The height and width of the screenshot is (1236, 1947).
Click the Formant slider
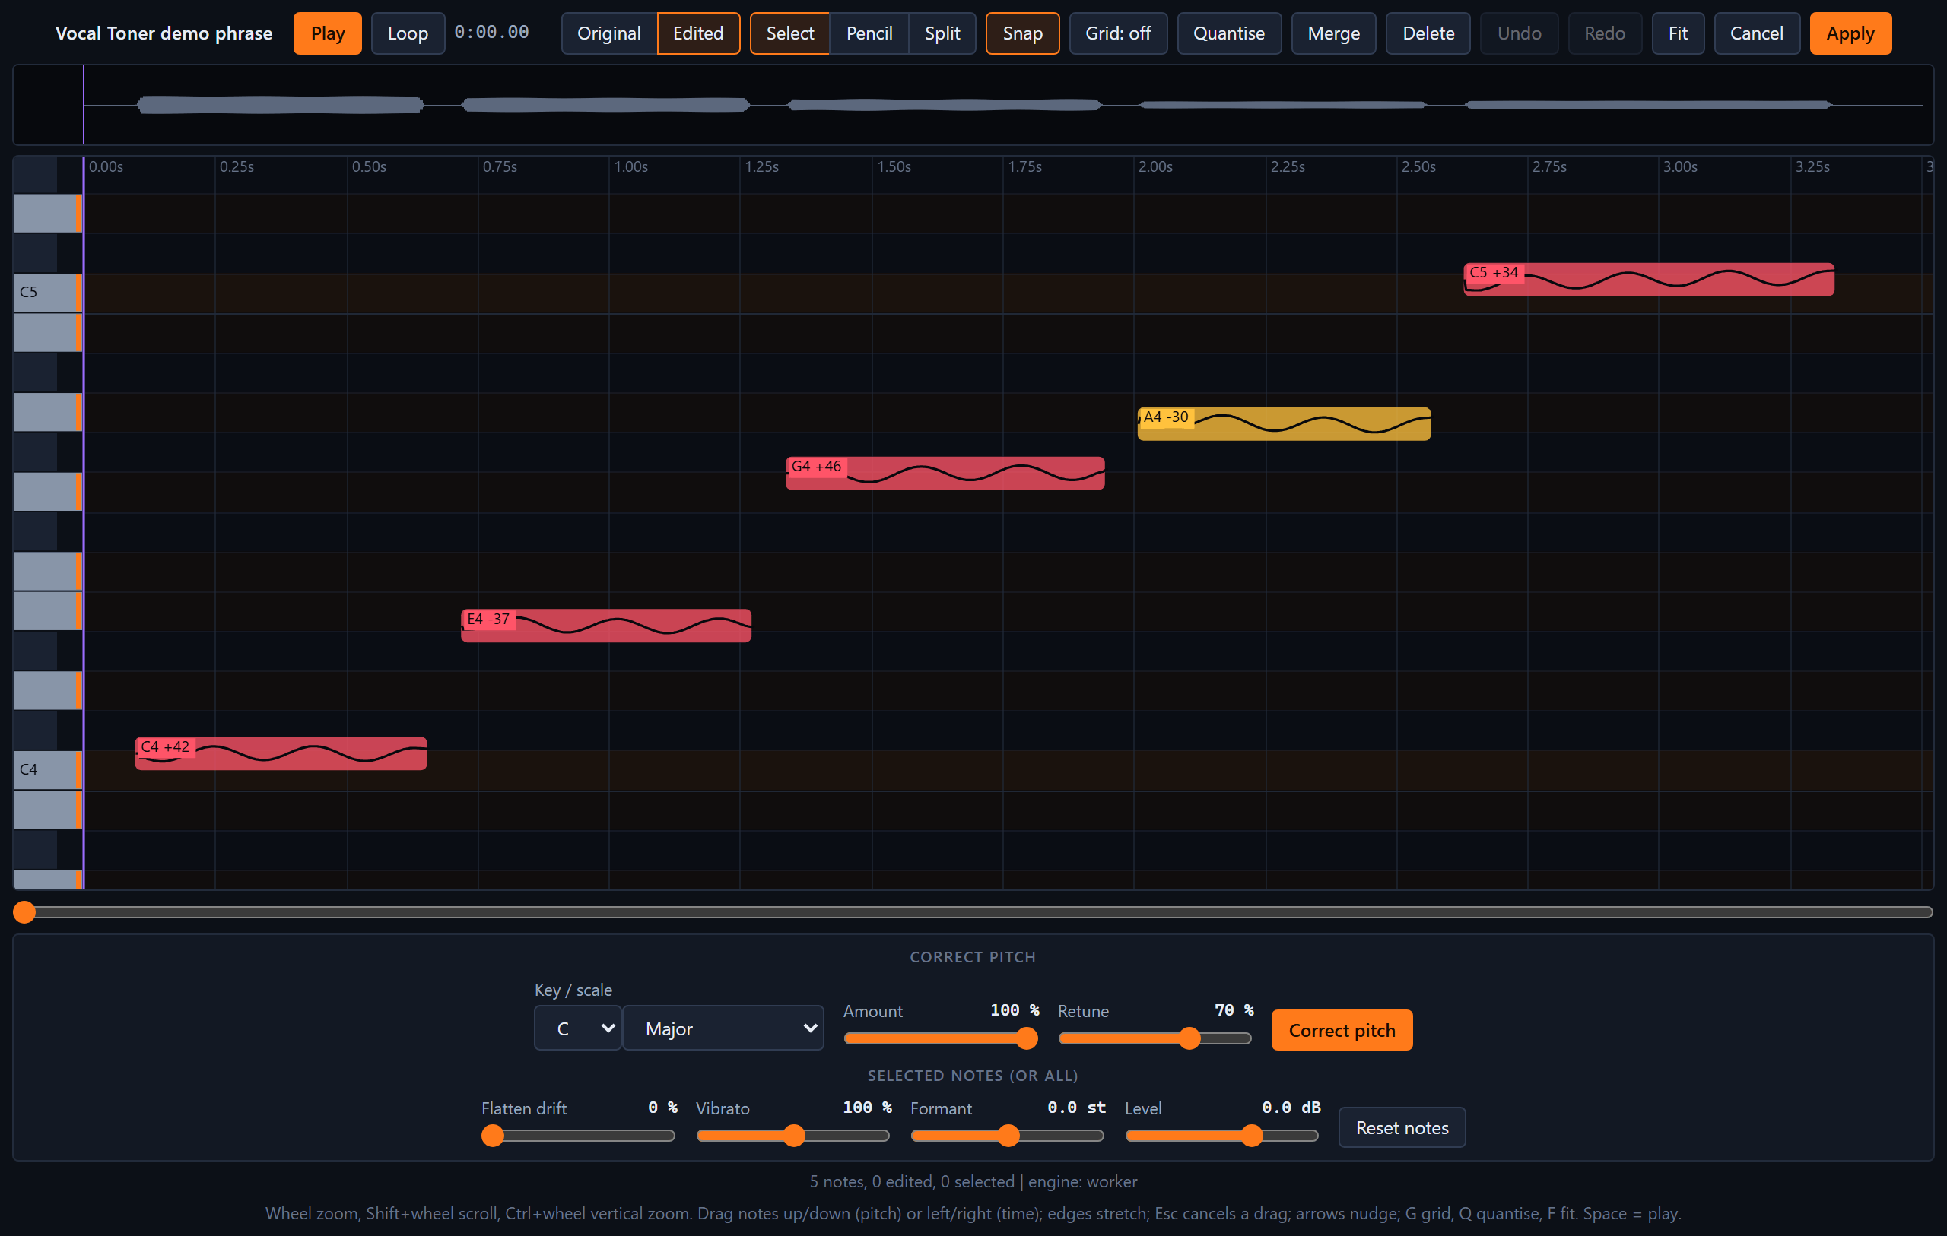coord(1007,1136)
